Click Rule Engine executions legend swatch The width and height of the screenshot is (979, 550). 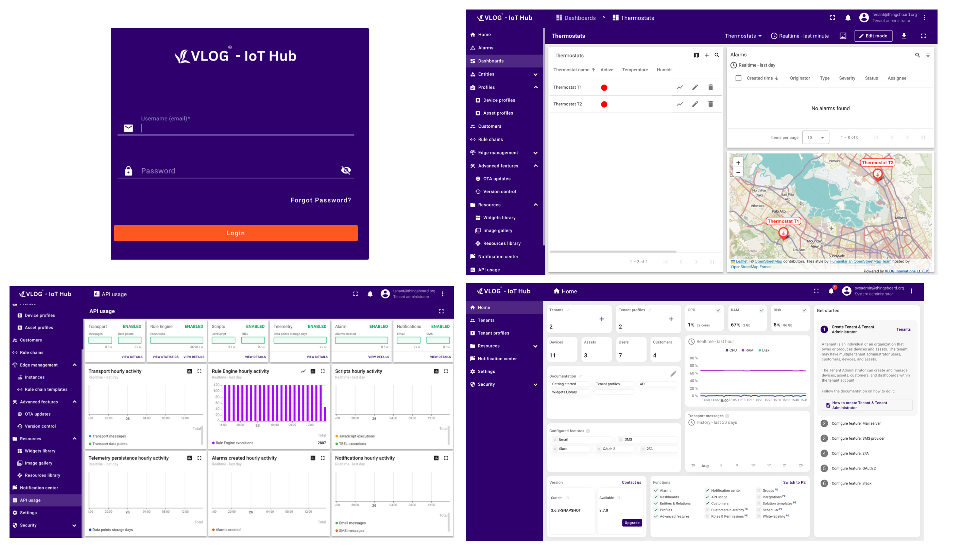point(213,443)
